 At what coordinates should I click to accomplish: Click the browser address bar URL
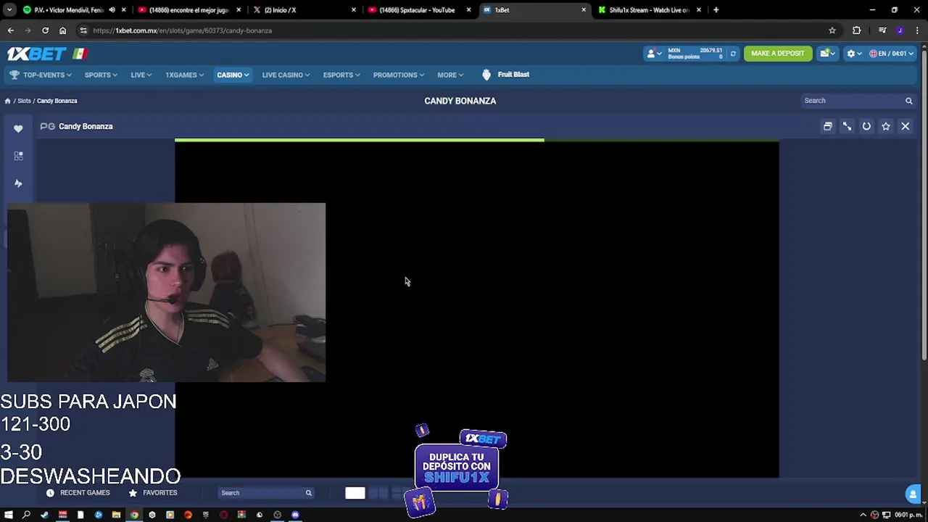[182, 30]
